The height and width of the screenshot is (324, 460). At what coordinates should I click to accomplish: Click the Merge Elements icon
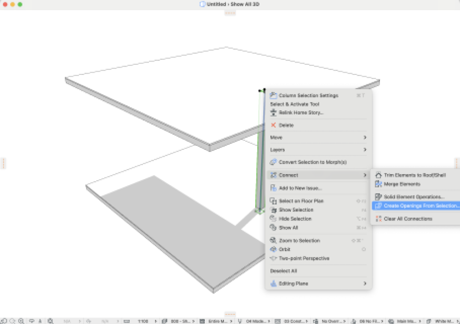(x=379, y=184)
